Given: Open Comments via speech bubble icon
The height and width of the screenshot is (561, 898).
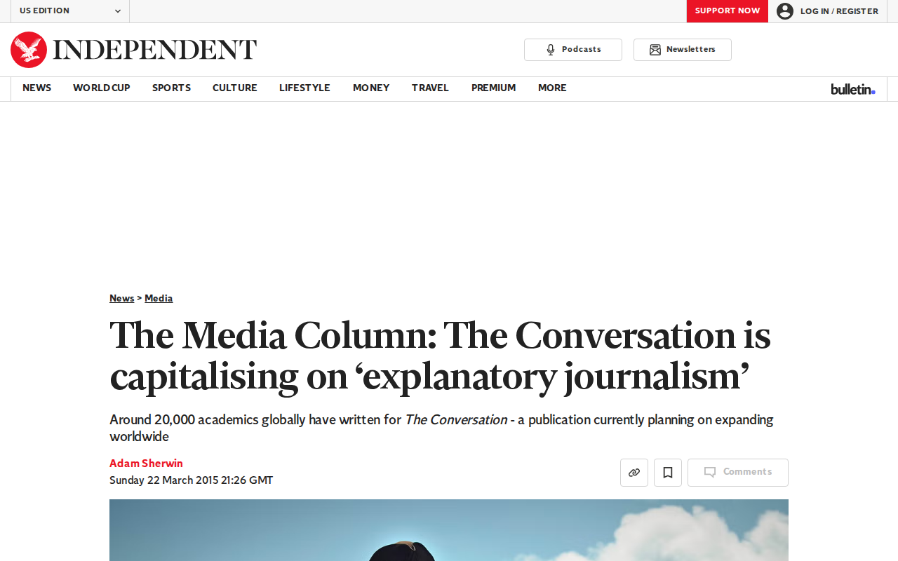Looking at the screenshot, I should pyautogui.click(x=710, y=473).
